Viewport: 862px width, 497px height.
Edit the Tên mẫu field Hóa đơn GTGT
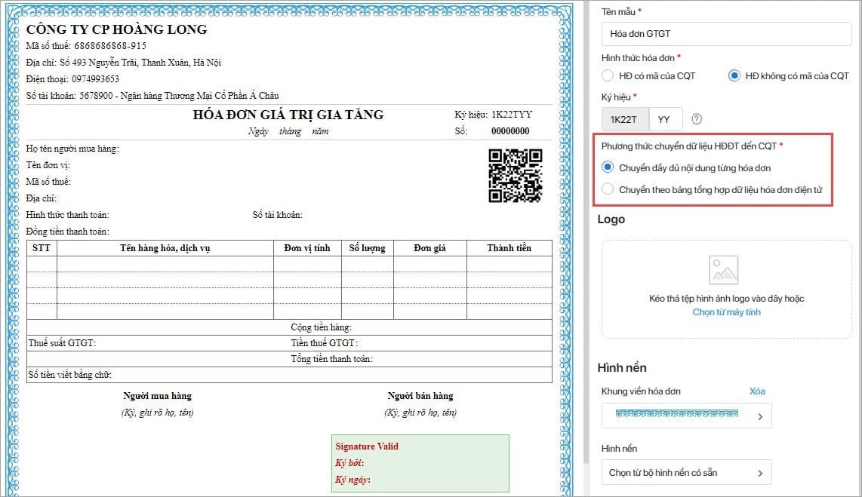pos(726,33)
